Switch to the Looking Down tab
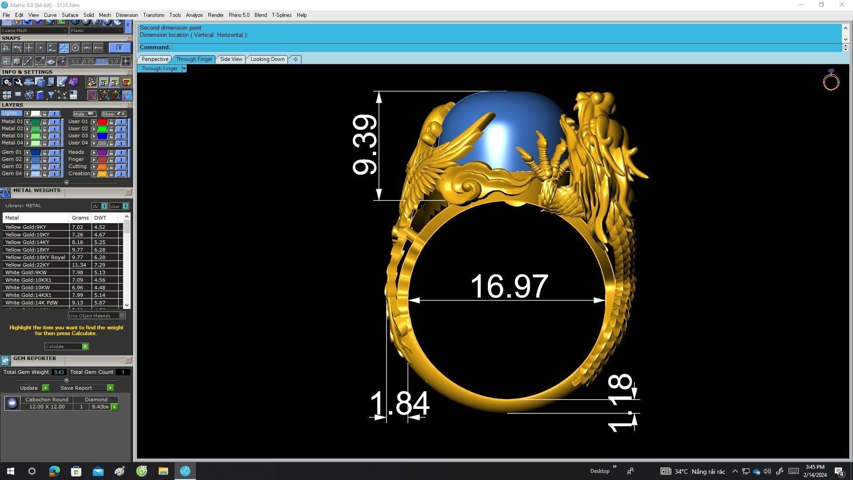Image resolution: width=853 pixels, height=480 pixels. [267, 59]
